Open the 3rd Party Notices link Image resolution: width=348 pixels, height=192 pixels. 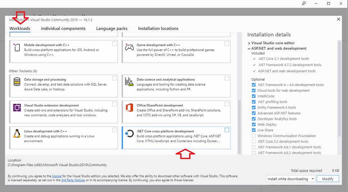pyautogui.click(x=73, y=180)
